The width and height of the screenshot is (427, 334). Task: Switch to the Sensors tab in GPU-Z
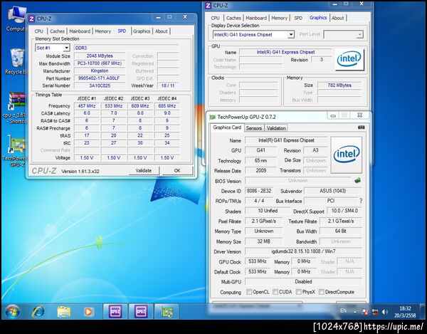pos(254,128)
